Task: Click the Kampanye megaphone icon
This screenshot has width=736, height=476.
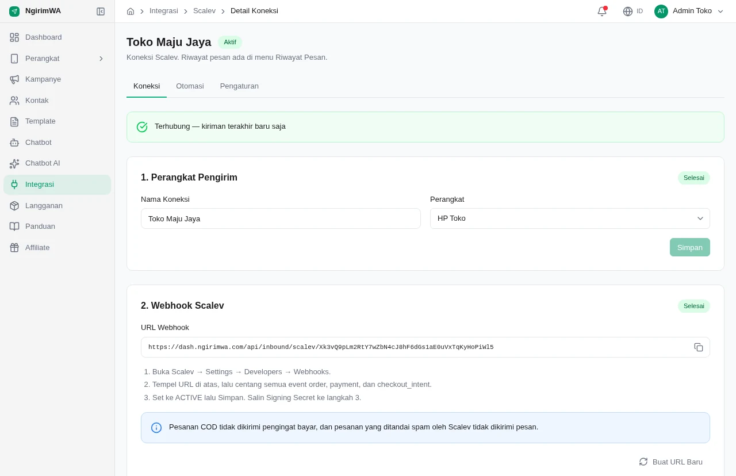Action: click(14, 79)
